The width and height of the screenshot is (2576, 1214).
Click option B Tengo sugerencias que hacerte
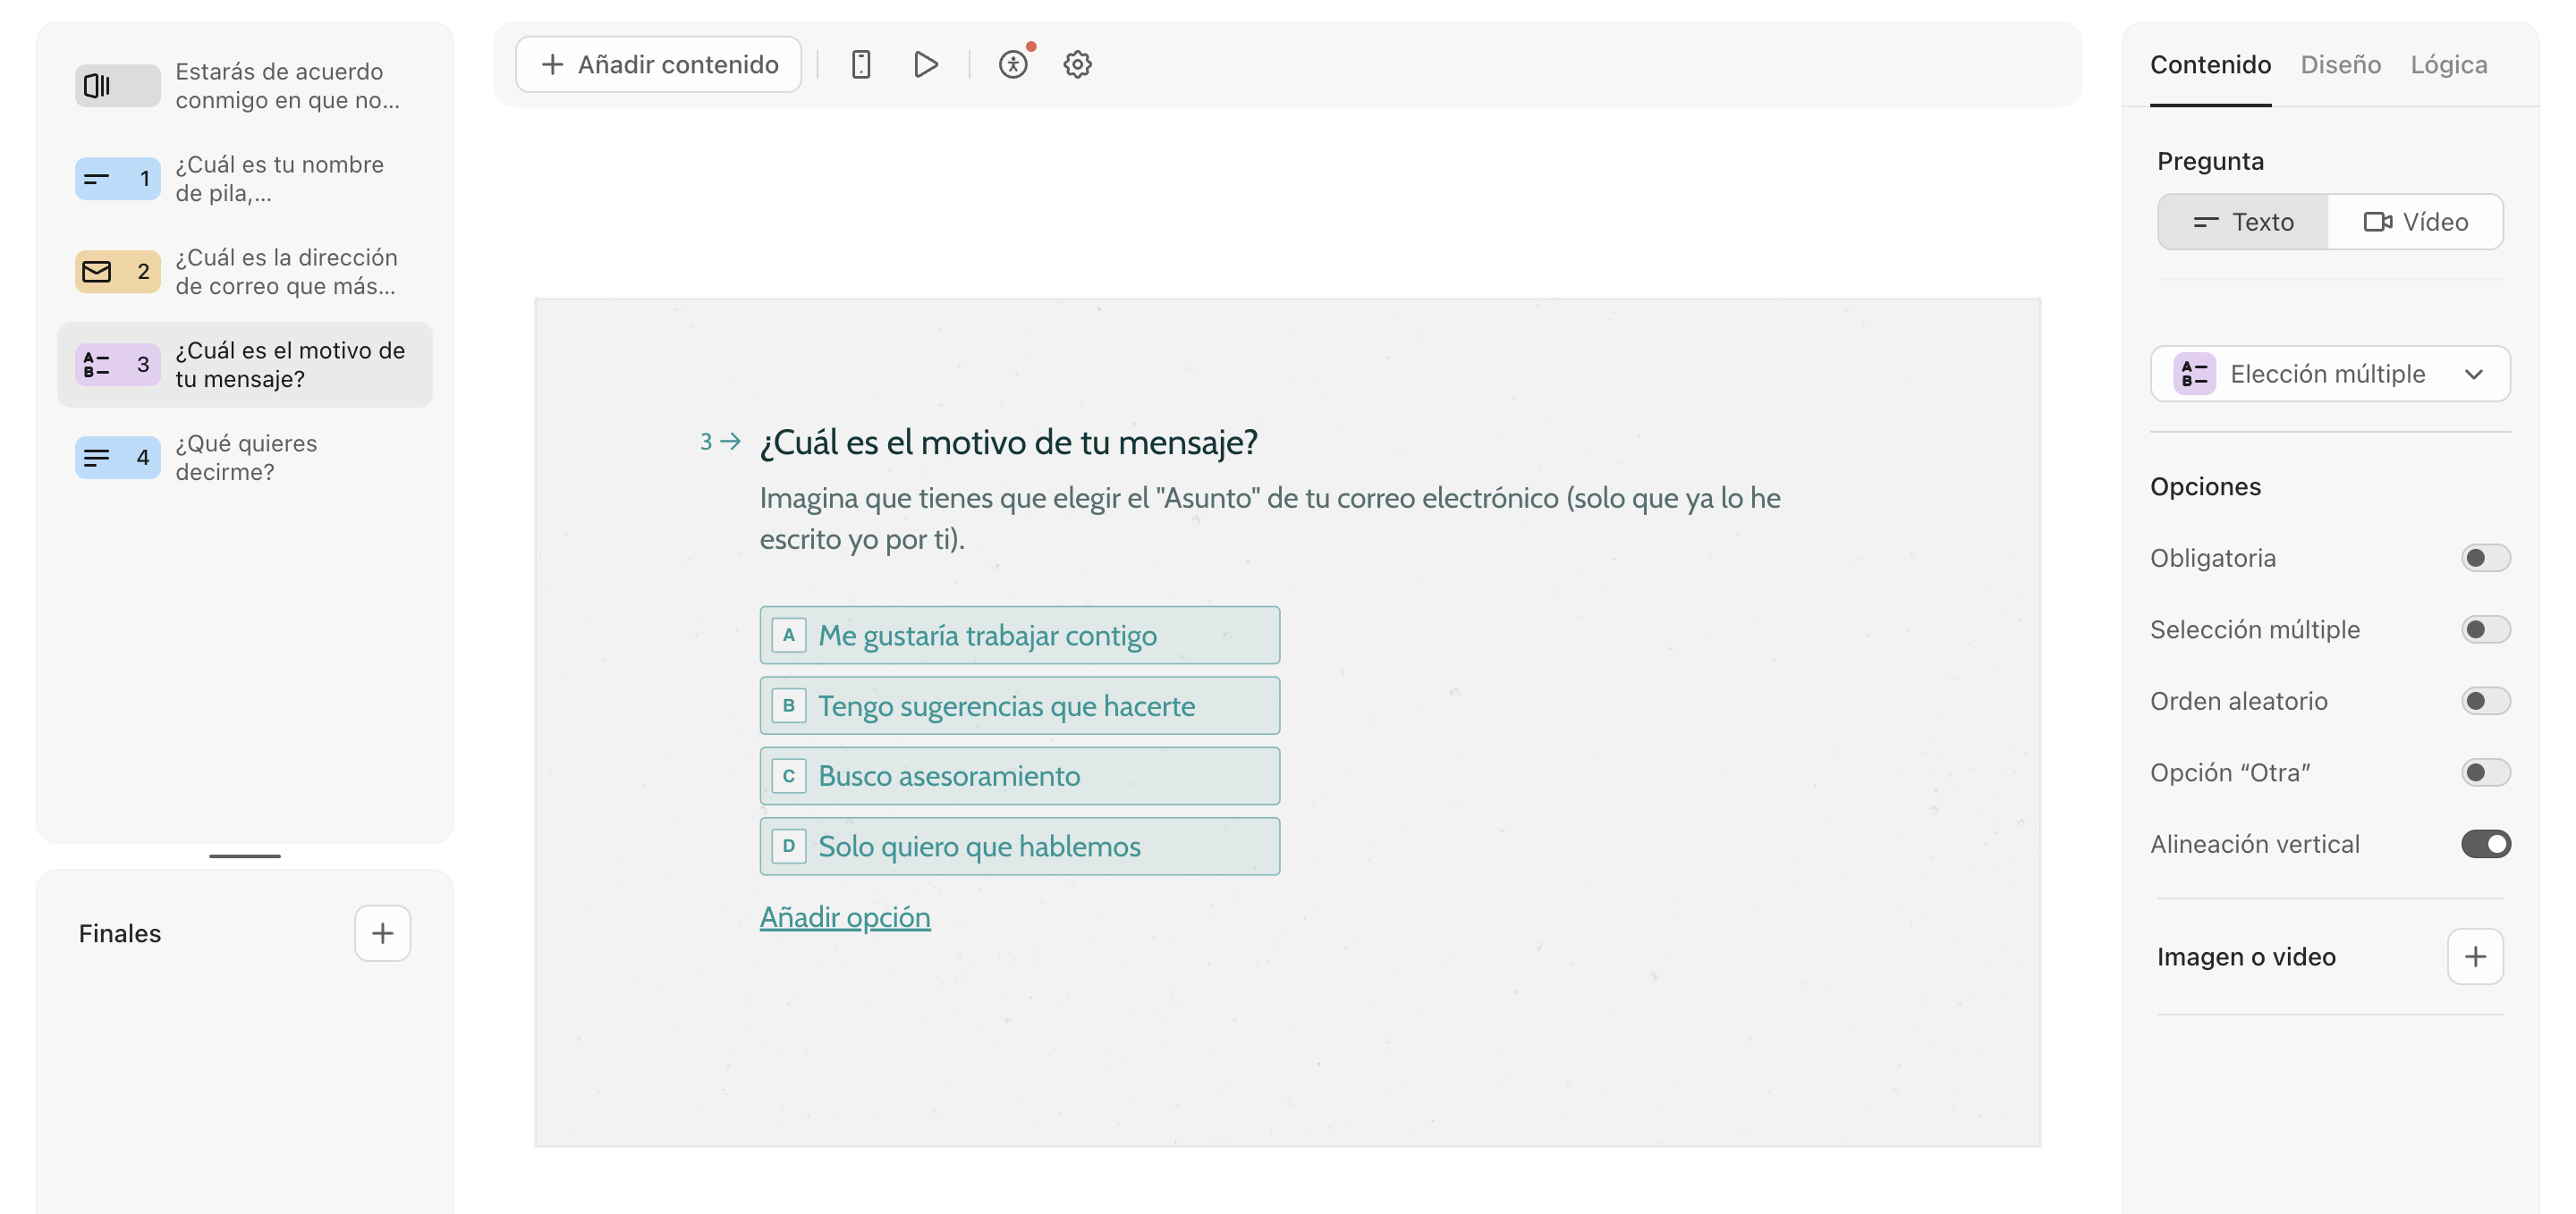[x=1018, y=705]
